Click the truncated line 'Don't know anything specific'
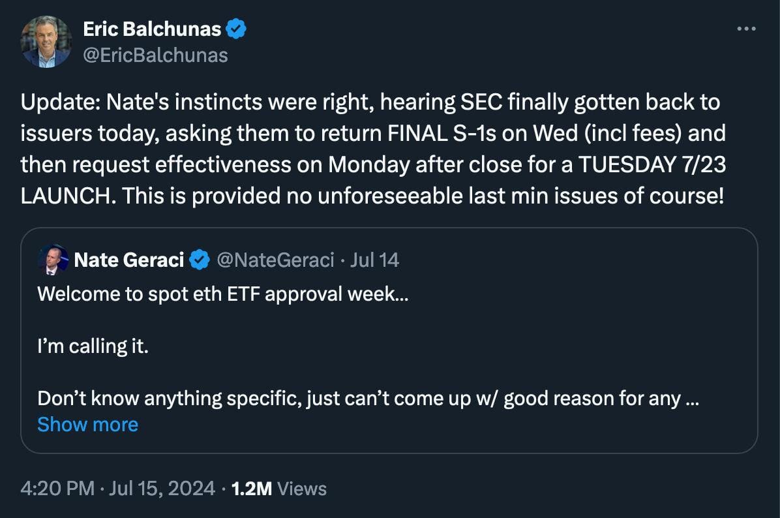This screenshot has width=780, height=518. (x=368, y=398)
